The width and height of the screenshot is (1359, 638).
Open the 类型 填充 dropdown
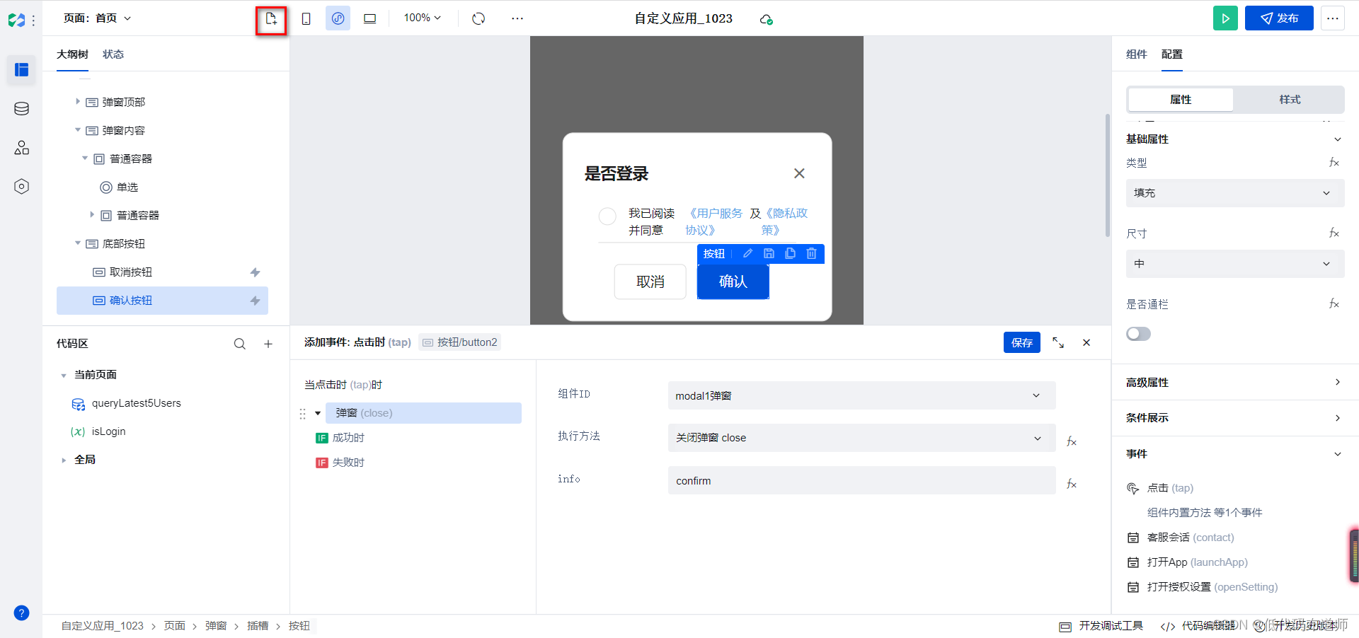[1234, 193]
